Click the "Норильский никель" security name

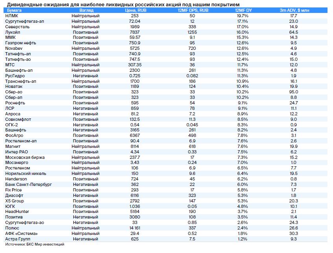pos(26,174)
